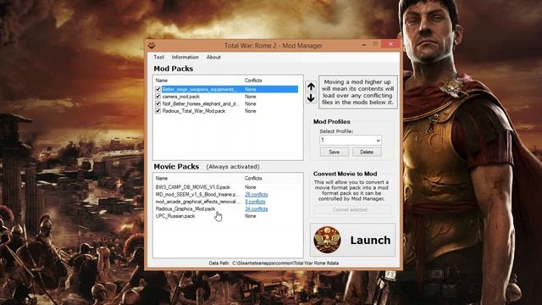Screen dimensions: 542x305
Task: Sort Movie Packs by Name column
Action: pyautogui.click(x=162, y=178)
